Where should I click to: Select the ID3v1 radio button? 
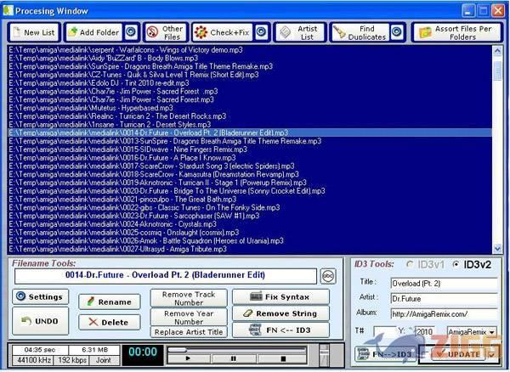pos(411,265)
